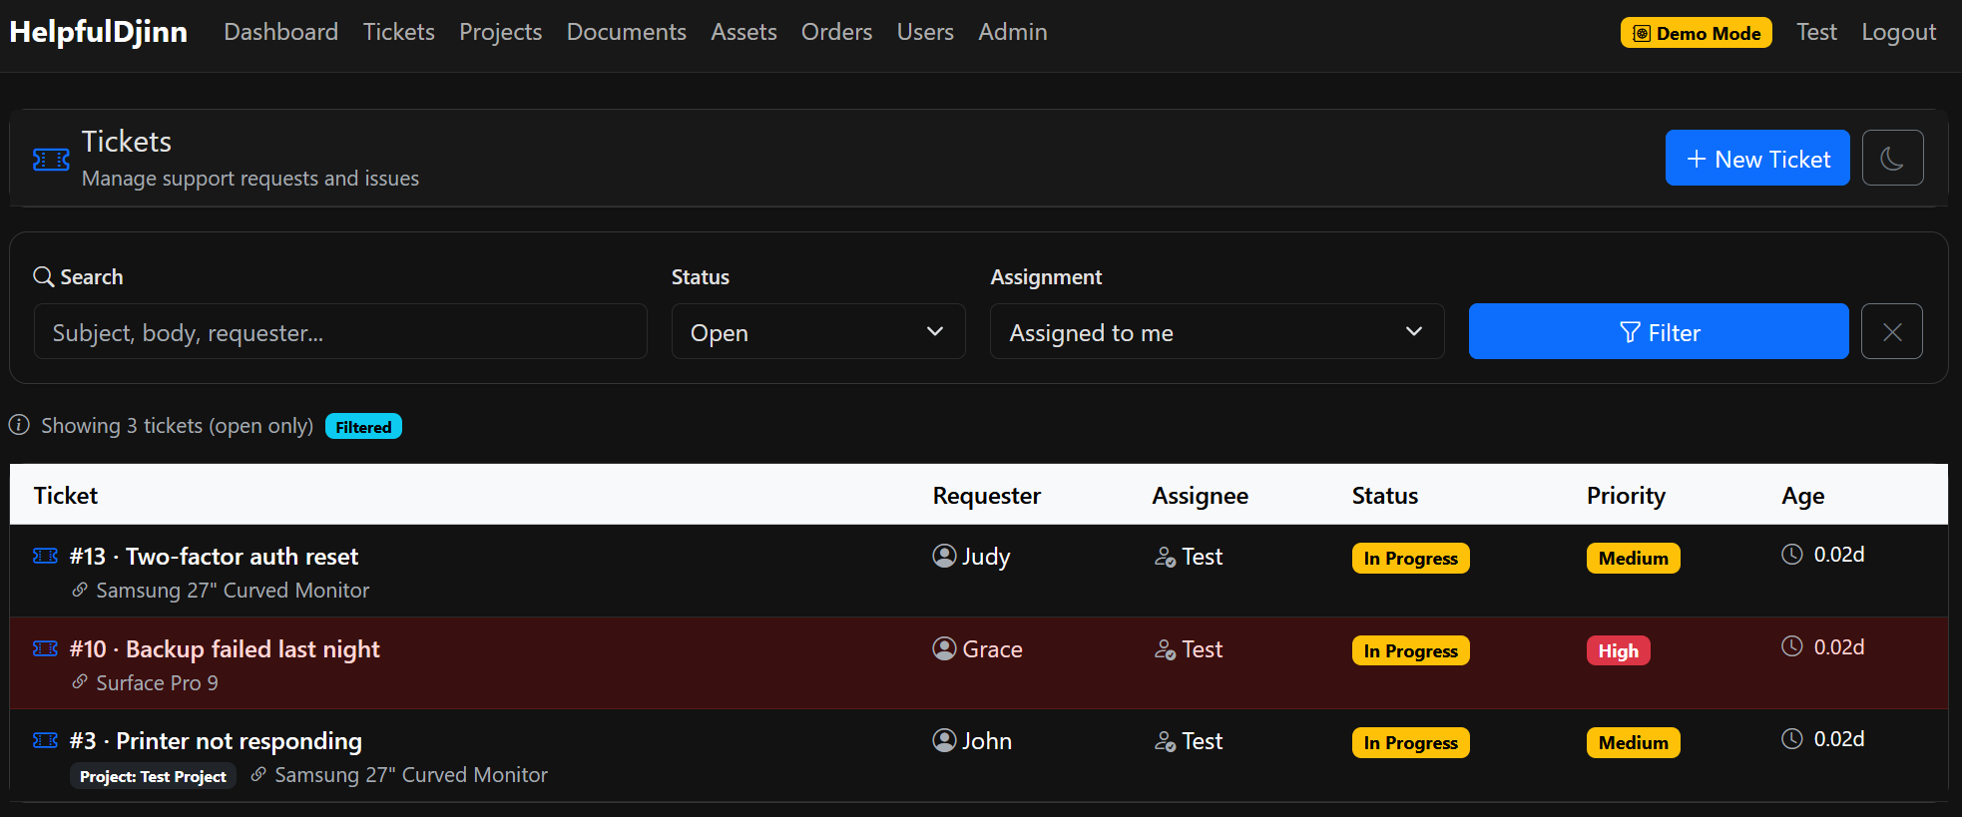
Task: Toggle dark mode with the moon icon
Action: pyautogui.click(x=1892, y=158)
